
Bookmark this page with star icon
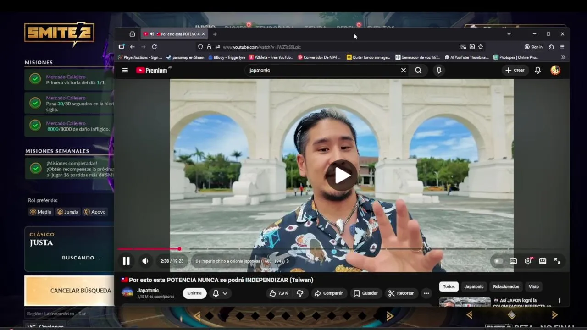point(481,47)
